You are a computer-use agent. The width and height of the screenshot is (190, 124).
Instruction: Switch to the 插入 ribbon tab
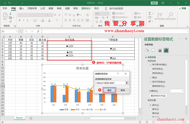[22, 8]
